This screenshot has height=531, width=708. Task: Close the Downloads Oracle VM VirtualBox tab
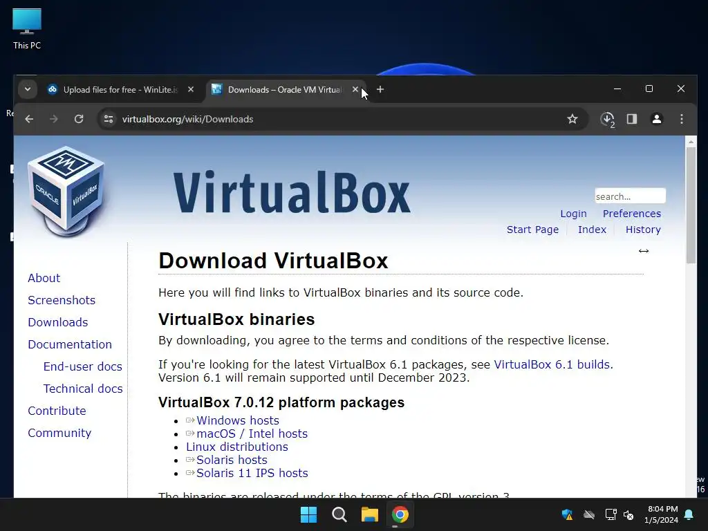click(x=355, y=89)
